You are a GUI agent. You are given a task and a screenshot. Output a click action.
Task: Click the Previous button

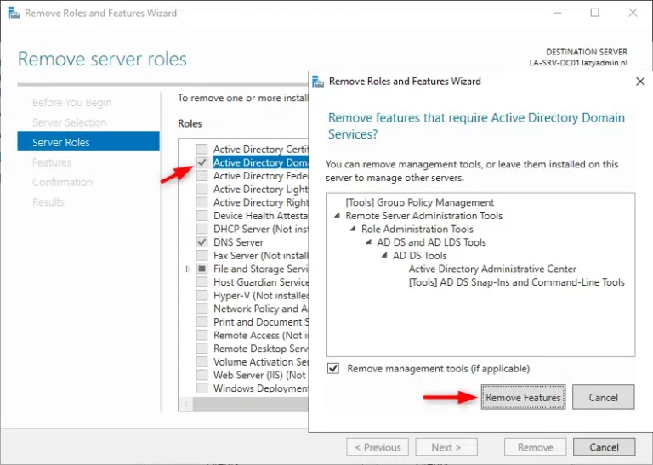(x=378, y=447)
